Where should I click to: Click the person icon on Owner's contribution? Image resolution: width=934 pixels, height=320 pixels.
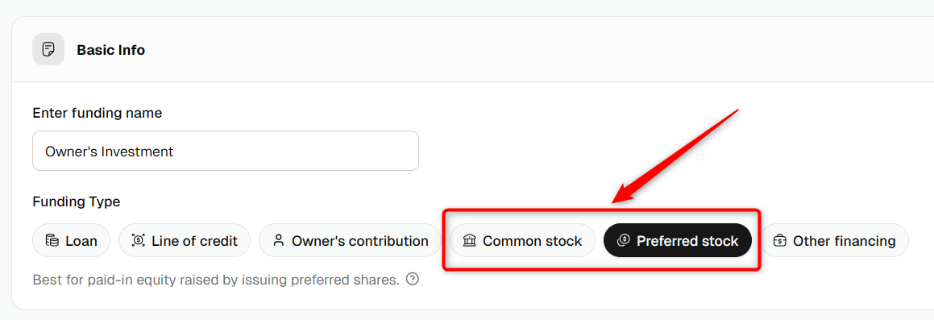point(278,241)
